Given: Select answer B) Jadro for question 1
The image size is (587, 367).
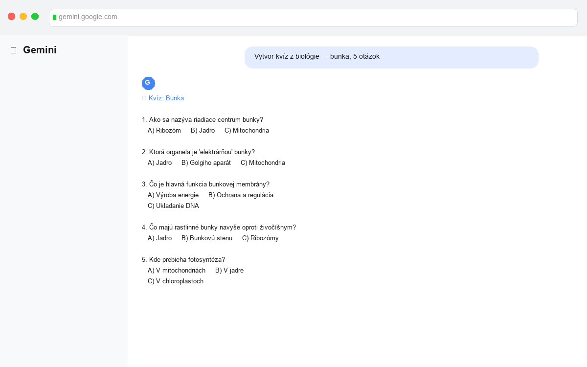Looking at the screenshot, I should [202, 130].
